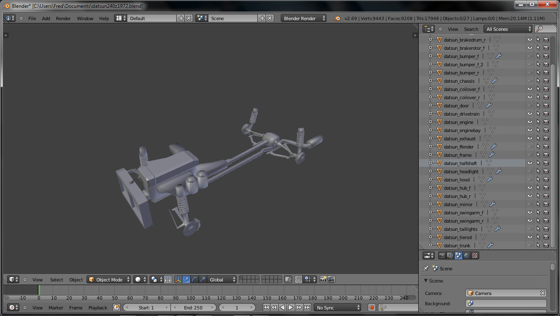Select datsun_headlight in the outliner
560x316 pixels.
[x=461, y=172]
